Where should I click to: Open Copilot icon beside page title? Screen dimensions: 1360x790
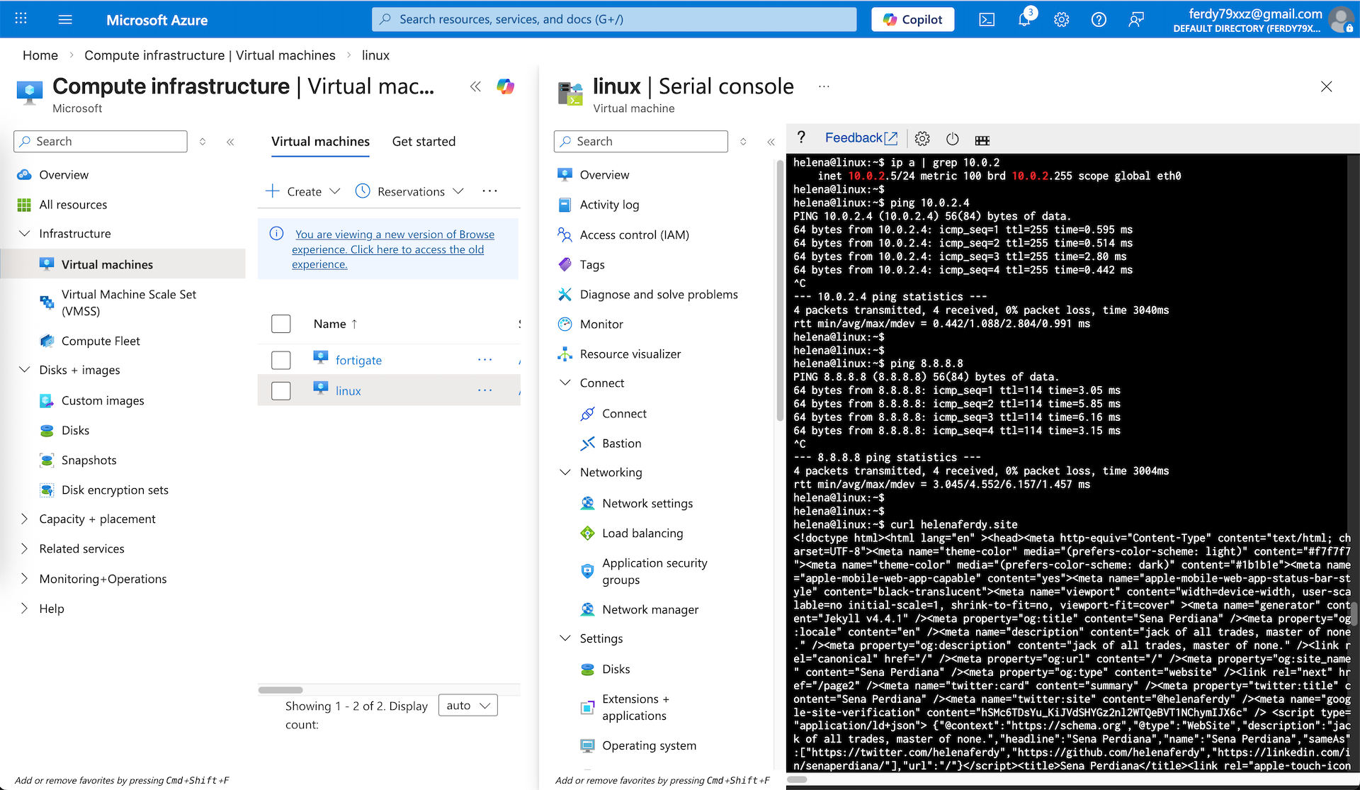click(x=505, y=86)
